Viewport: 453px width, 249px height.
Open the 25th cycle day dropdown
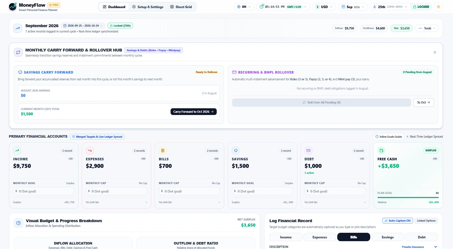tap(390, 7)
